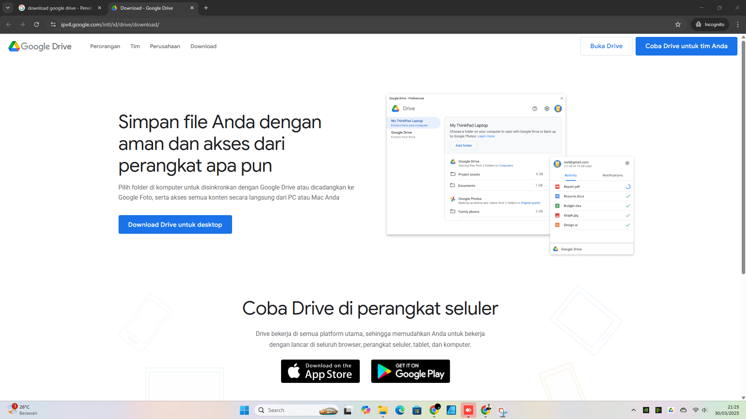Open the volume speaker tray icon

pyautogui.click(x=705, y=410)
